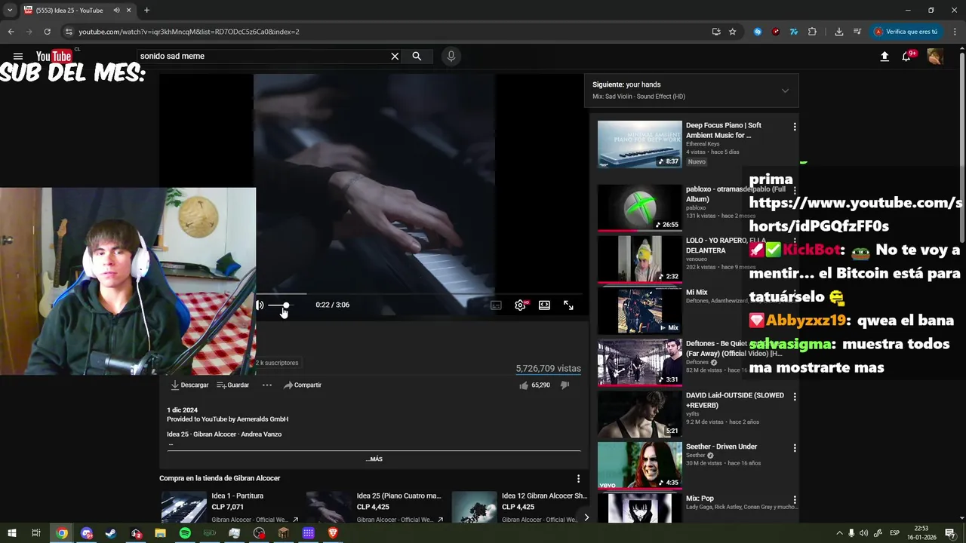Open the Seether - Driven Under title
Screen dimensions: 966x543
(x=721, y=446)
